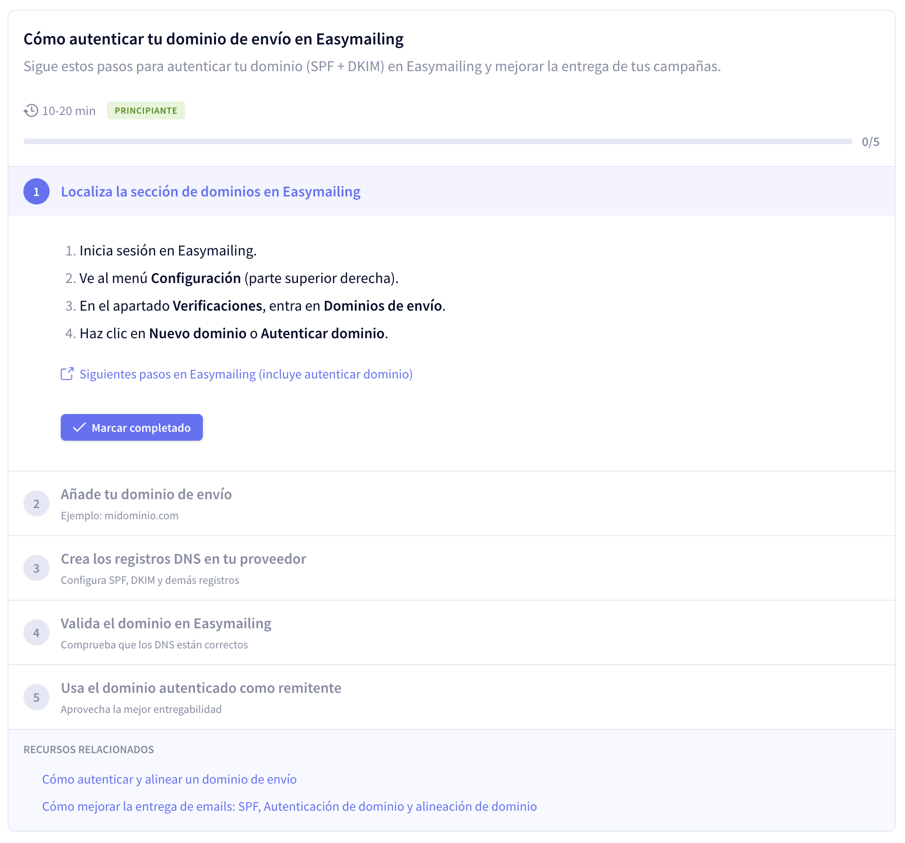Click the PRINCIPIANTE difficulty badge

pos(146,111)
